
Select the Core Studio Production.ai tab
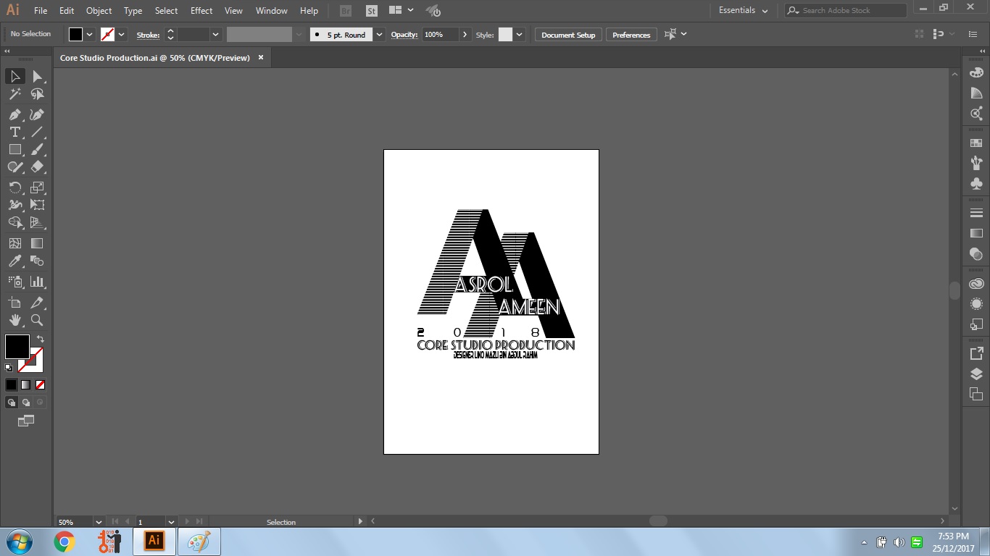pos(154,58)
